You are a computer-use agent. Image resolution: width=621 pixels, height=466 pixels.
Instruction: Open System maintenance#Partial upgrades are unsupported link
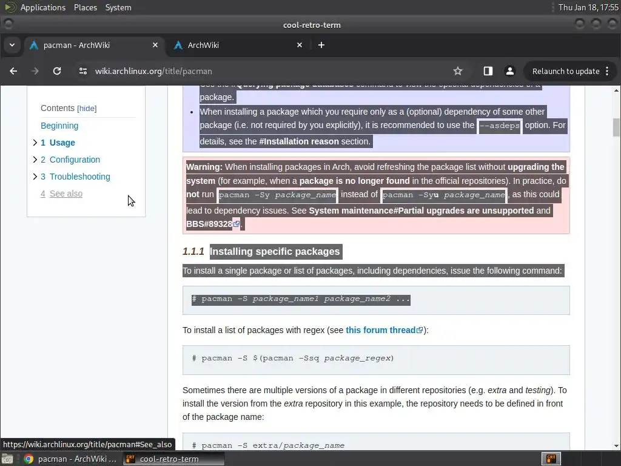coord(421,211)
